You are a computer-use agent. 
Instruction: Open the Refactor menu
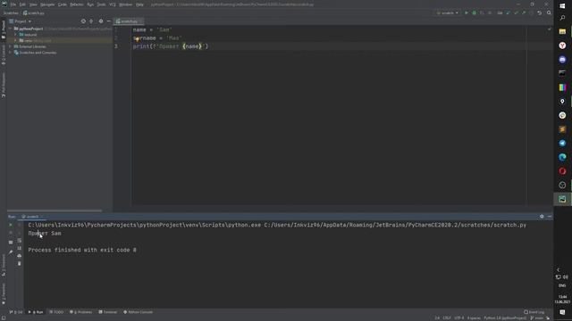click(x=77, y=4)
